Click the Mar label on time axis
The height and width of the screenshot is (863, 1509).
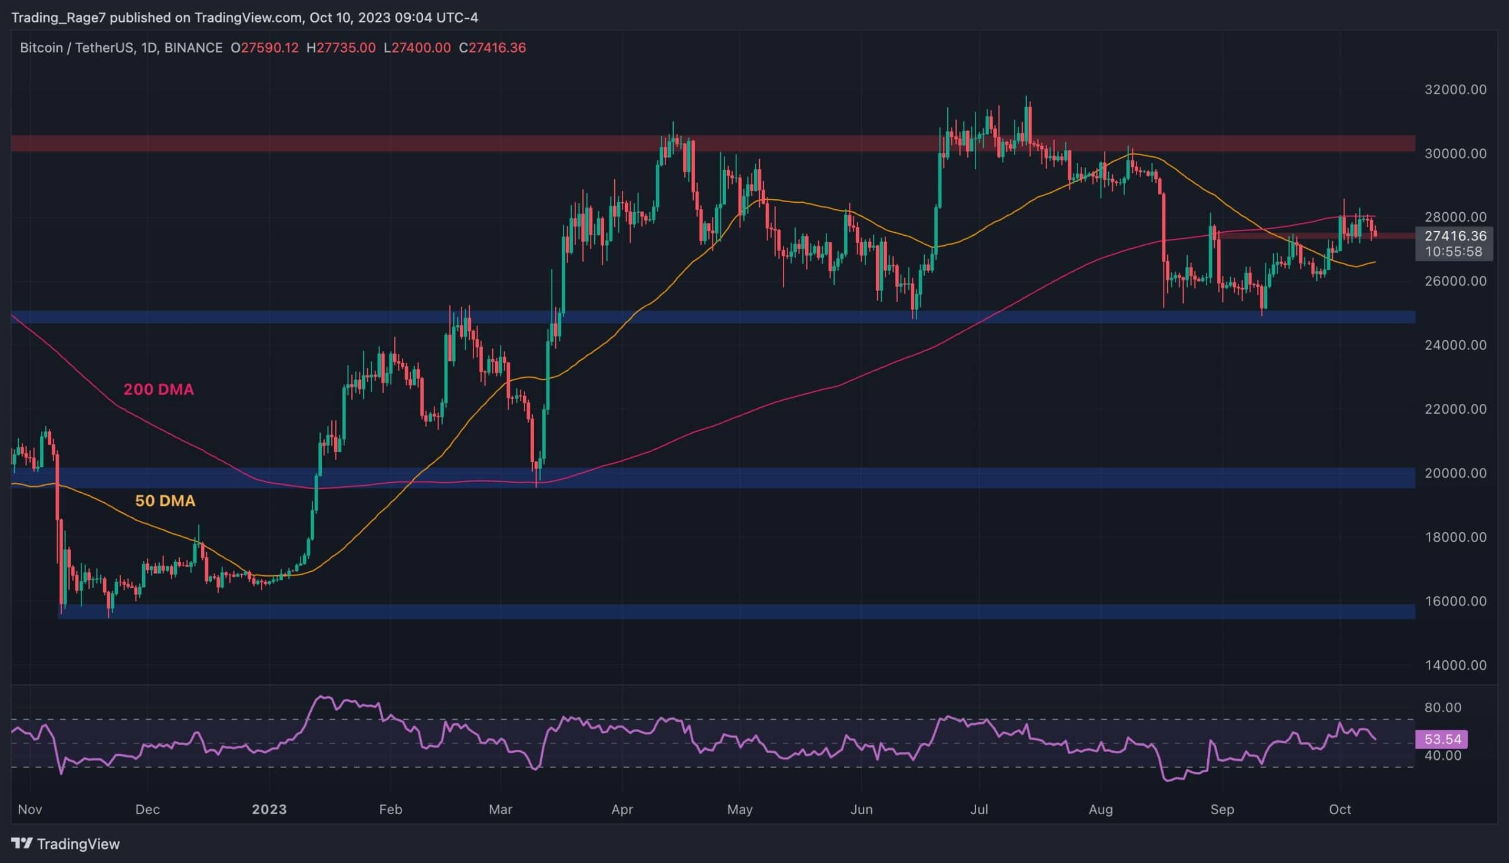(x=500, y=809)
